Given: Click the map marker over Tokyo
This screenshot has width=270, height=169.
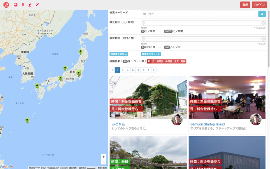Looking at the screenshot, I should [x=79, y=73].
